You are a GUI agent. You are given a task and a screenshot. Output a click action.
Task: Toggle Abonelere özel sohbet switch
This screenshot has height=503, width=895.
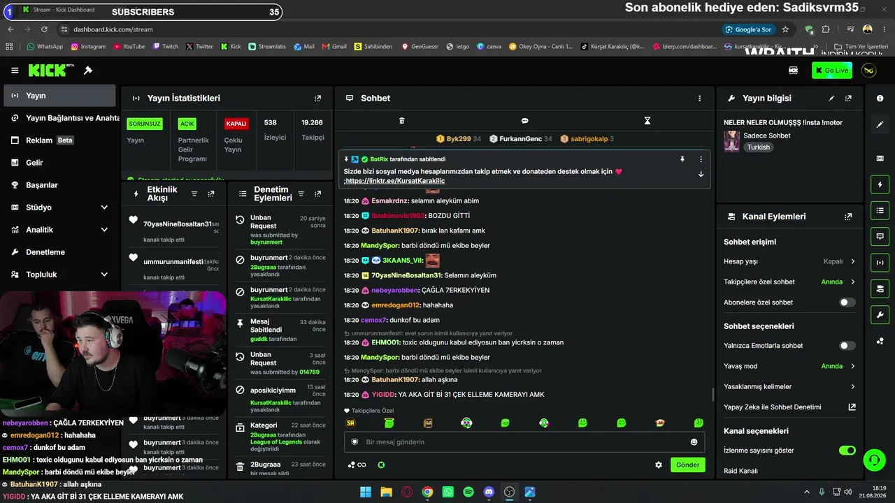coord(847,302)
